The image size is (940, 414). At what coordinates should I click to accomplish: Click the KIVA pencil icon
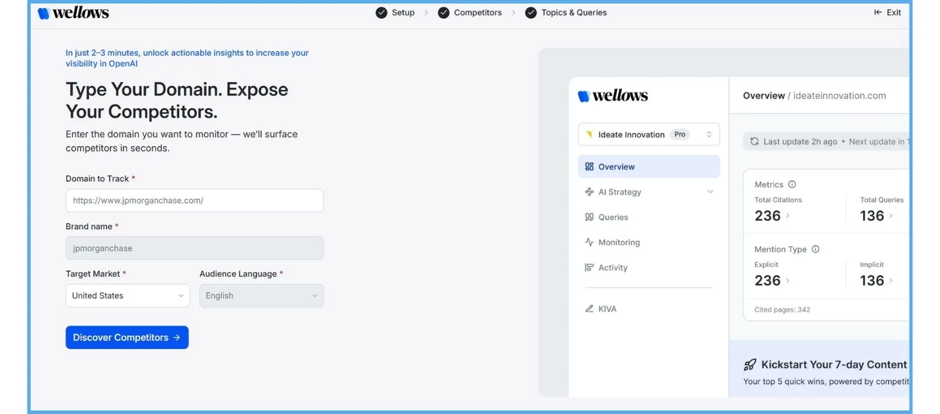click(589, 309)
